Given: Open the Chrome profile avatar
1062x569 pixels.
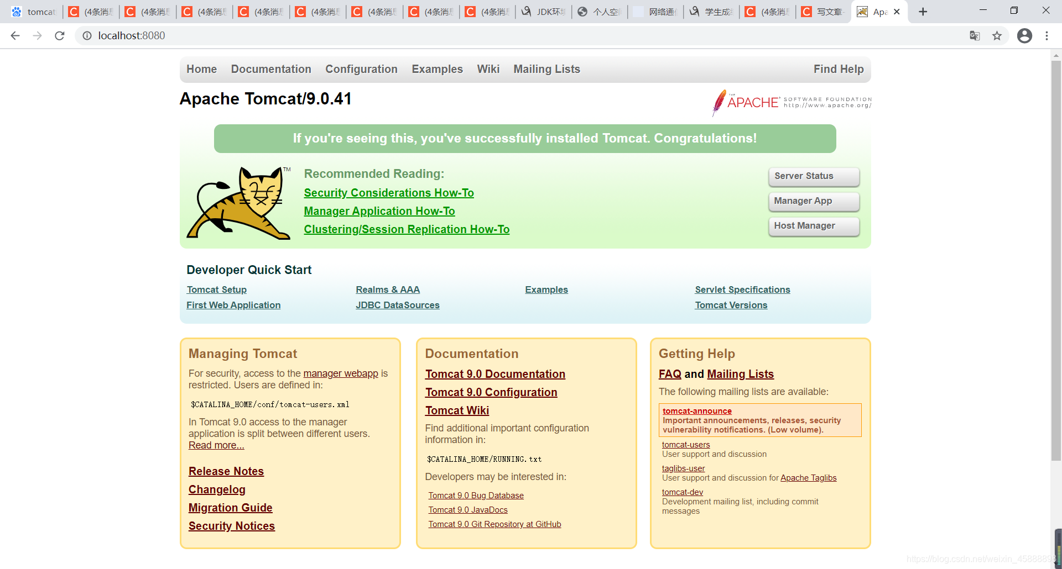Looking at the screenshot, I should (1024, 36).
